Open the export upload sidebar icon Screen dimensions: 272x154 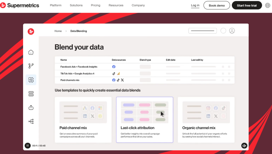pyautogui.click(x=31, y=107)
